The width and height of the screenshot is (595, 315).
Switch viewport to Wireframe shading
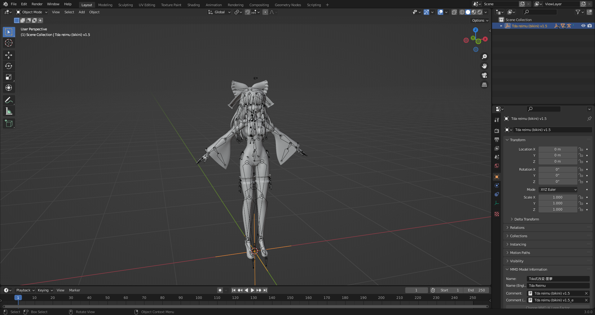(x=462, y=12)
